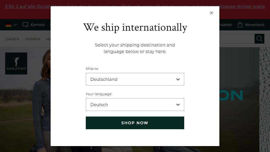Open the Damen menu
The height and width of the screenshot is (152, 270).
(12, 39)
